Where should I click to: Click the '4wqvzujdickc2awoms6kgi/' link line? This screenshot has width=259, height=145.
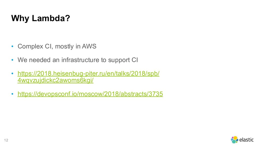point(55,80)
